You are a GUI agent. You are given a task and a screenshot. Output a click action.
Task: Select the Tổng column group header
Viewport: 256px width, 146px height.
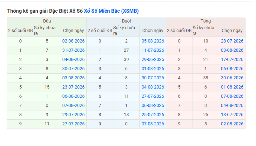point(205,21)
